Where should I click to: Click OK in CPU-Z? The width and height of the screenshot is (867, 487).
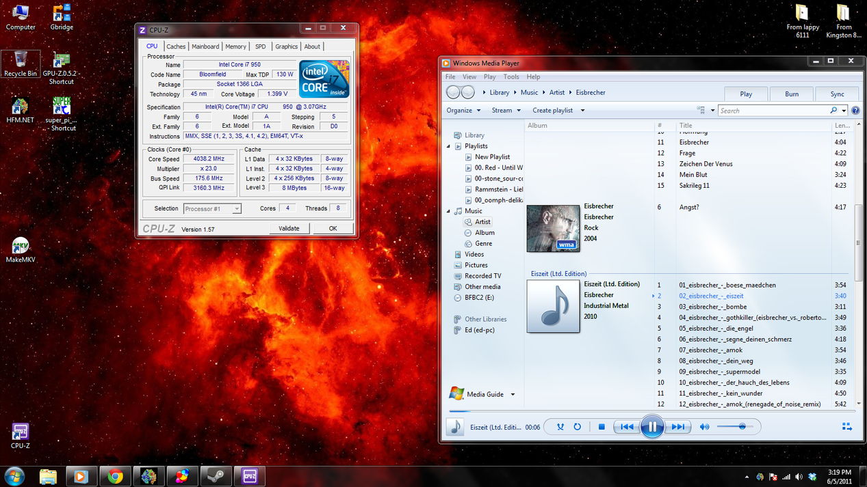[333, 228]
